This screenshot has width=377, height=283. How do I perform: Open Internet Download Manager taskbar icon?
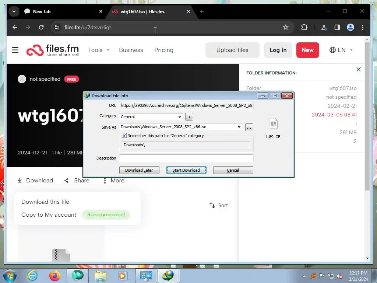tap(168, 276)
